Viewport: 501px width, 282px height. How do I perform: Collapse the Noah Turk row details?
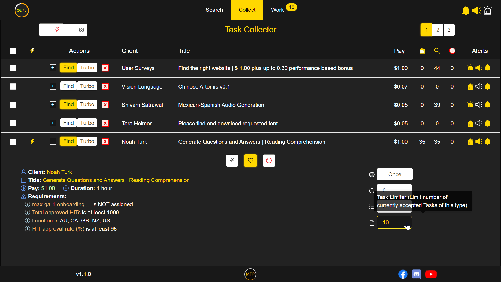pos(53,142)
